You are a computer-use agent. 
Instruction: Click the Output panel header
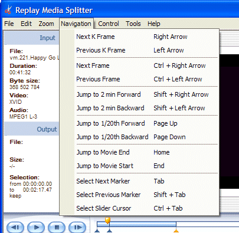(x=32, y=129)
